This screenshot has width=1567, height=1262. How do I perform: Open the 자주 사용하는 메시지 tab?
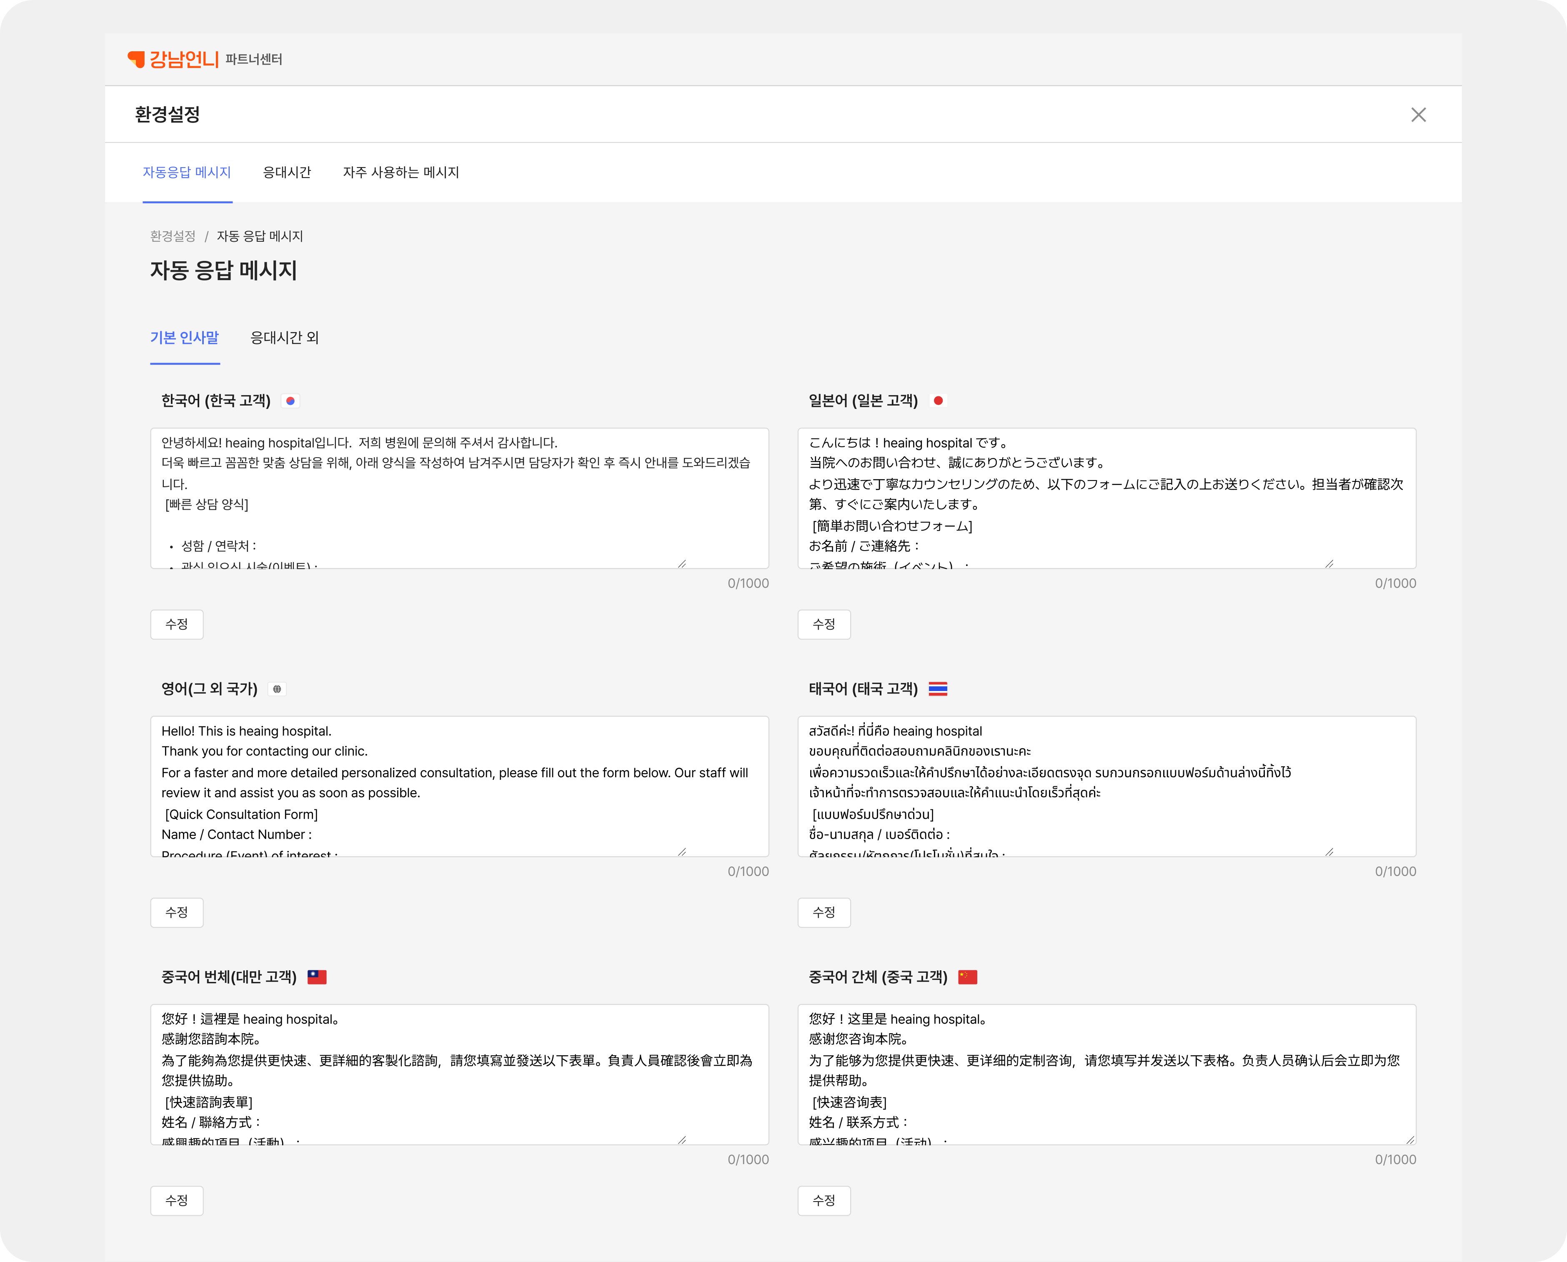[x=401, y=172]
